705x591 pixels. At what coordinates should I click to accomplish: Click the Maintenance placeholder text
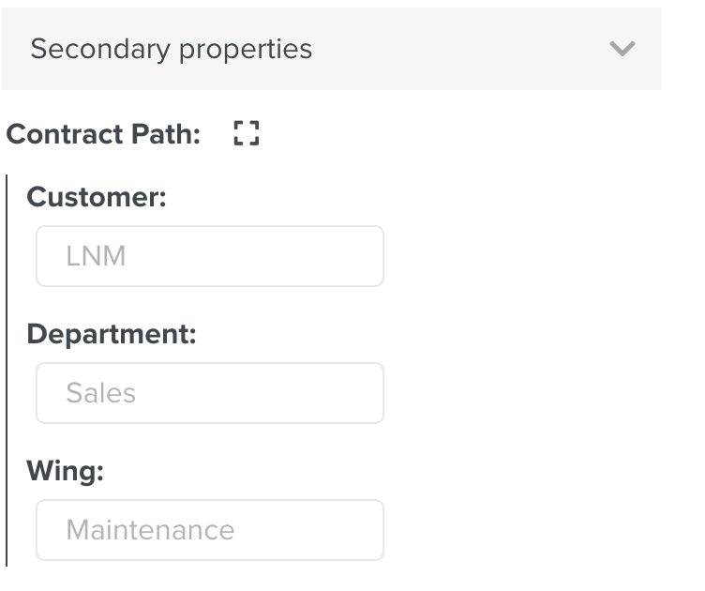click(x=150, y=530)
